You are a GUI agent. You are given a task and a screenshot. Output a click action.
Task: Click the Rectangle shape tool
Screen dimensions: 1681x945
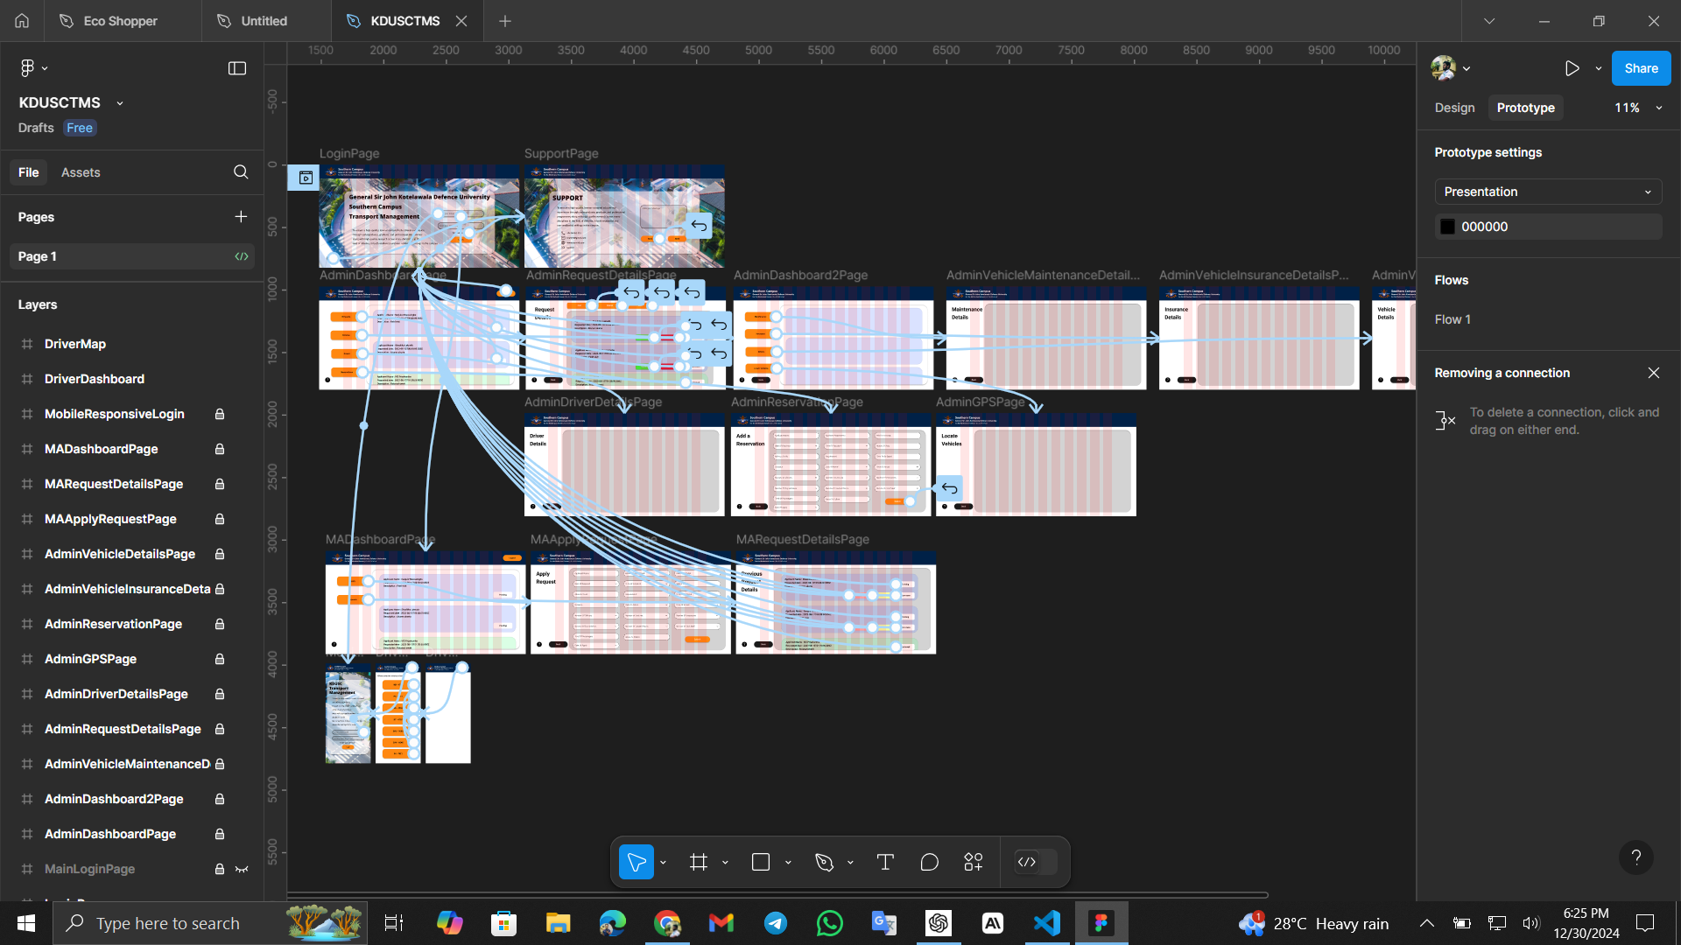tap(761, 863)
